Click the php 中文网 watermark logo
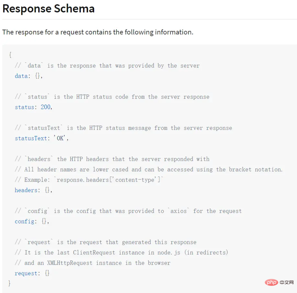 click(279, 282)
